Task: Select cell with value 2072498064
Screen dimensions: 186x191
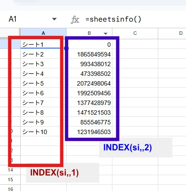Action: (x=89, y=83)
